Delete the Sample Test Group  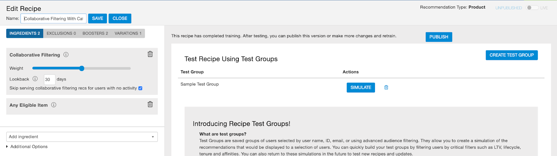coord(386,87)
